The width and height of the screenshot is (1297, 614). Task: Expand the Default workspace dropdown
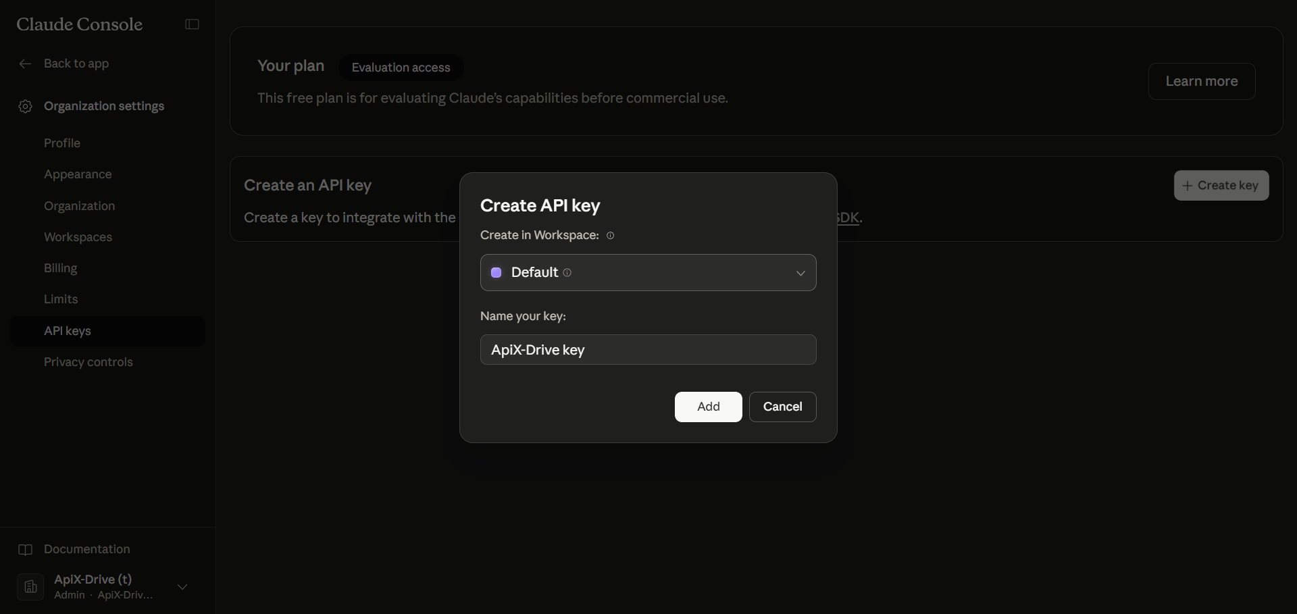click(x=800, y=273)
